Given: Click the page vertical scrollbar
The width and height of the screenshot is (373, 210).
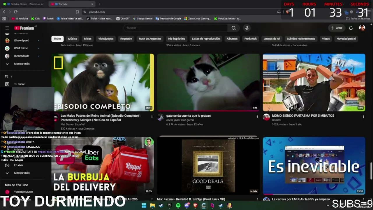Looking at the screenshot, I should [x=371, y=171].
